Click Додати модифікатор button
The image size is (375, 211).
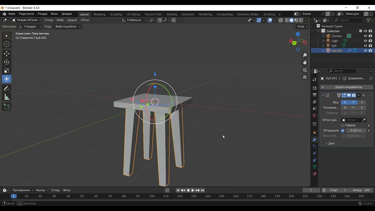coord(346,87)
